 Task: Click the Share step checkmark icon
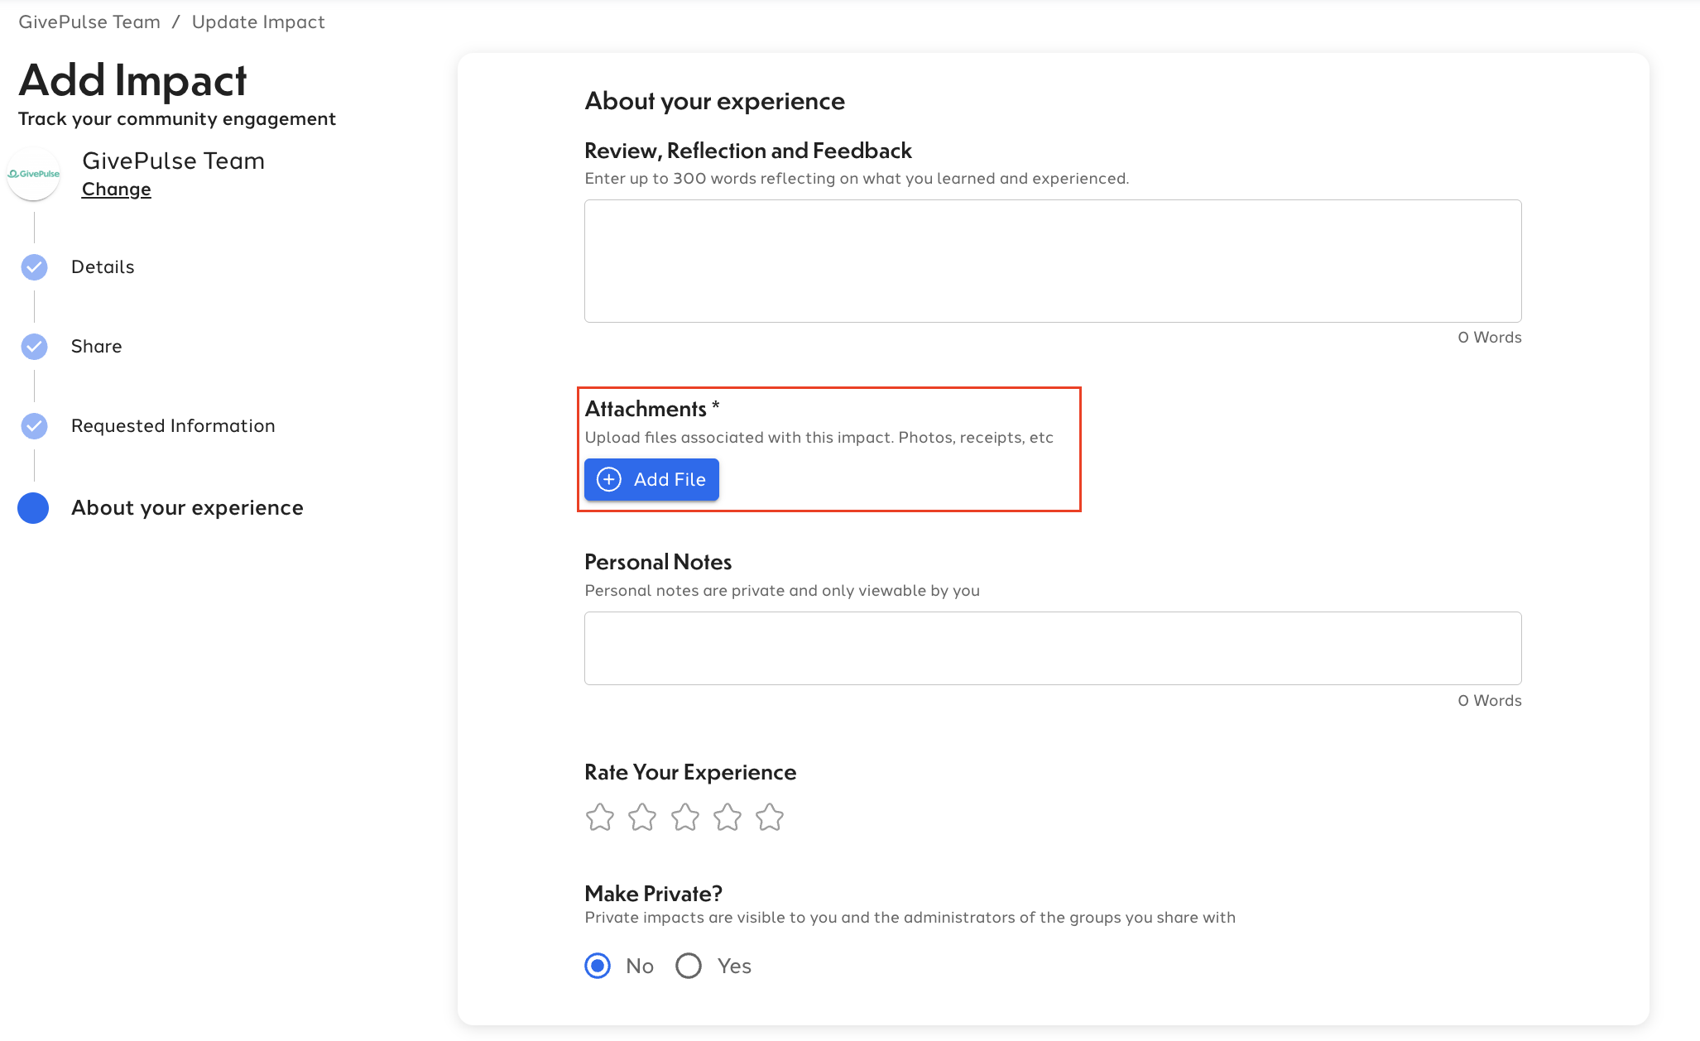(34, 347)
